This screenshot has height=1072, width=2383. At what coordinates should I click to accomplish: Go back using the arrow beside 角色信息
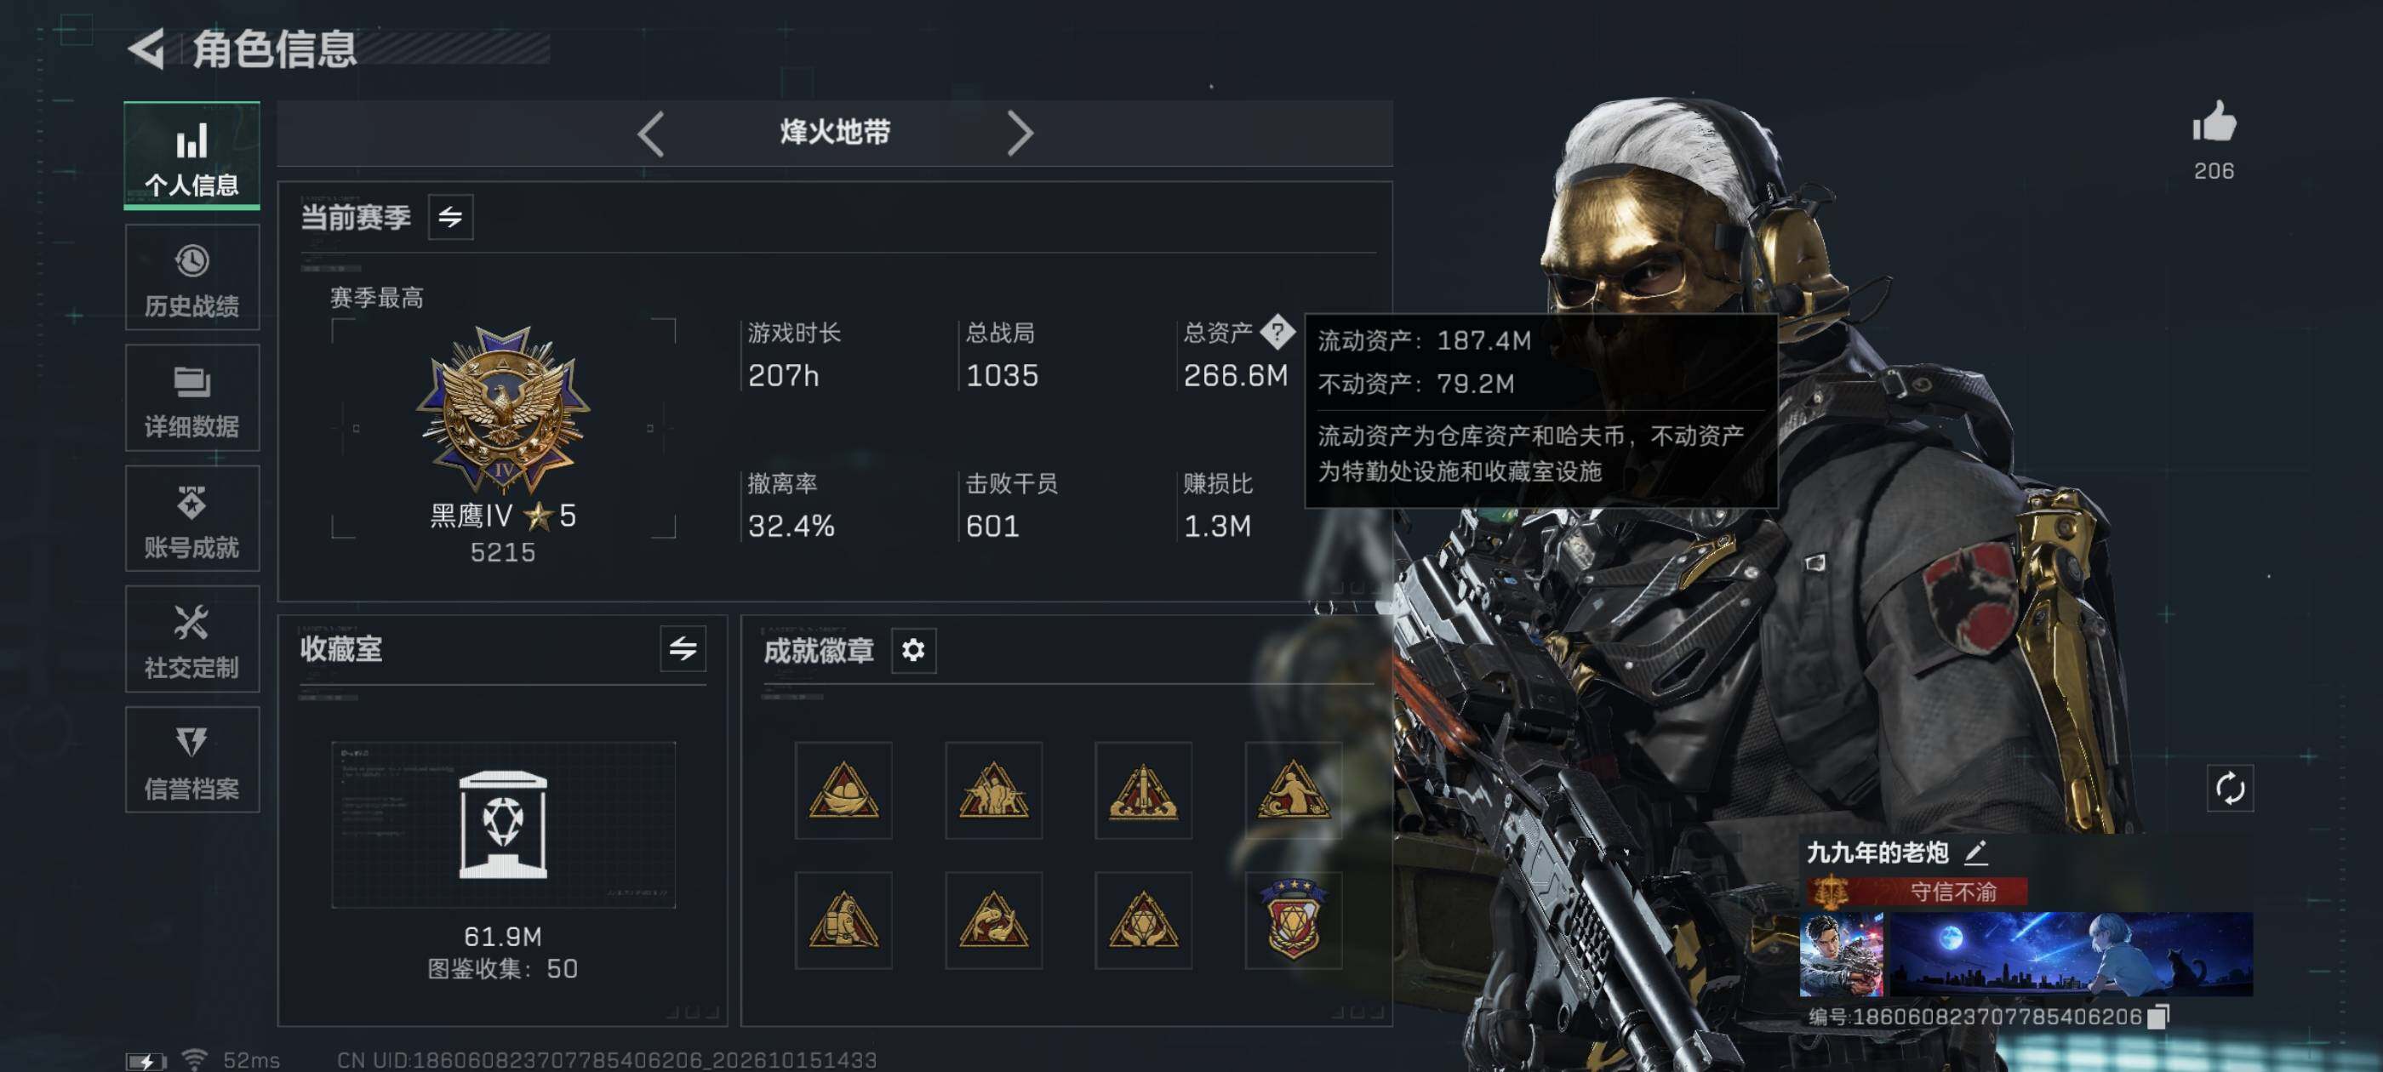coord(147,48)
